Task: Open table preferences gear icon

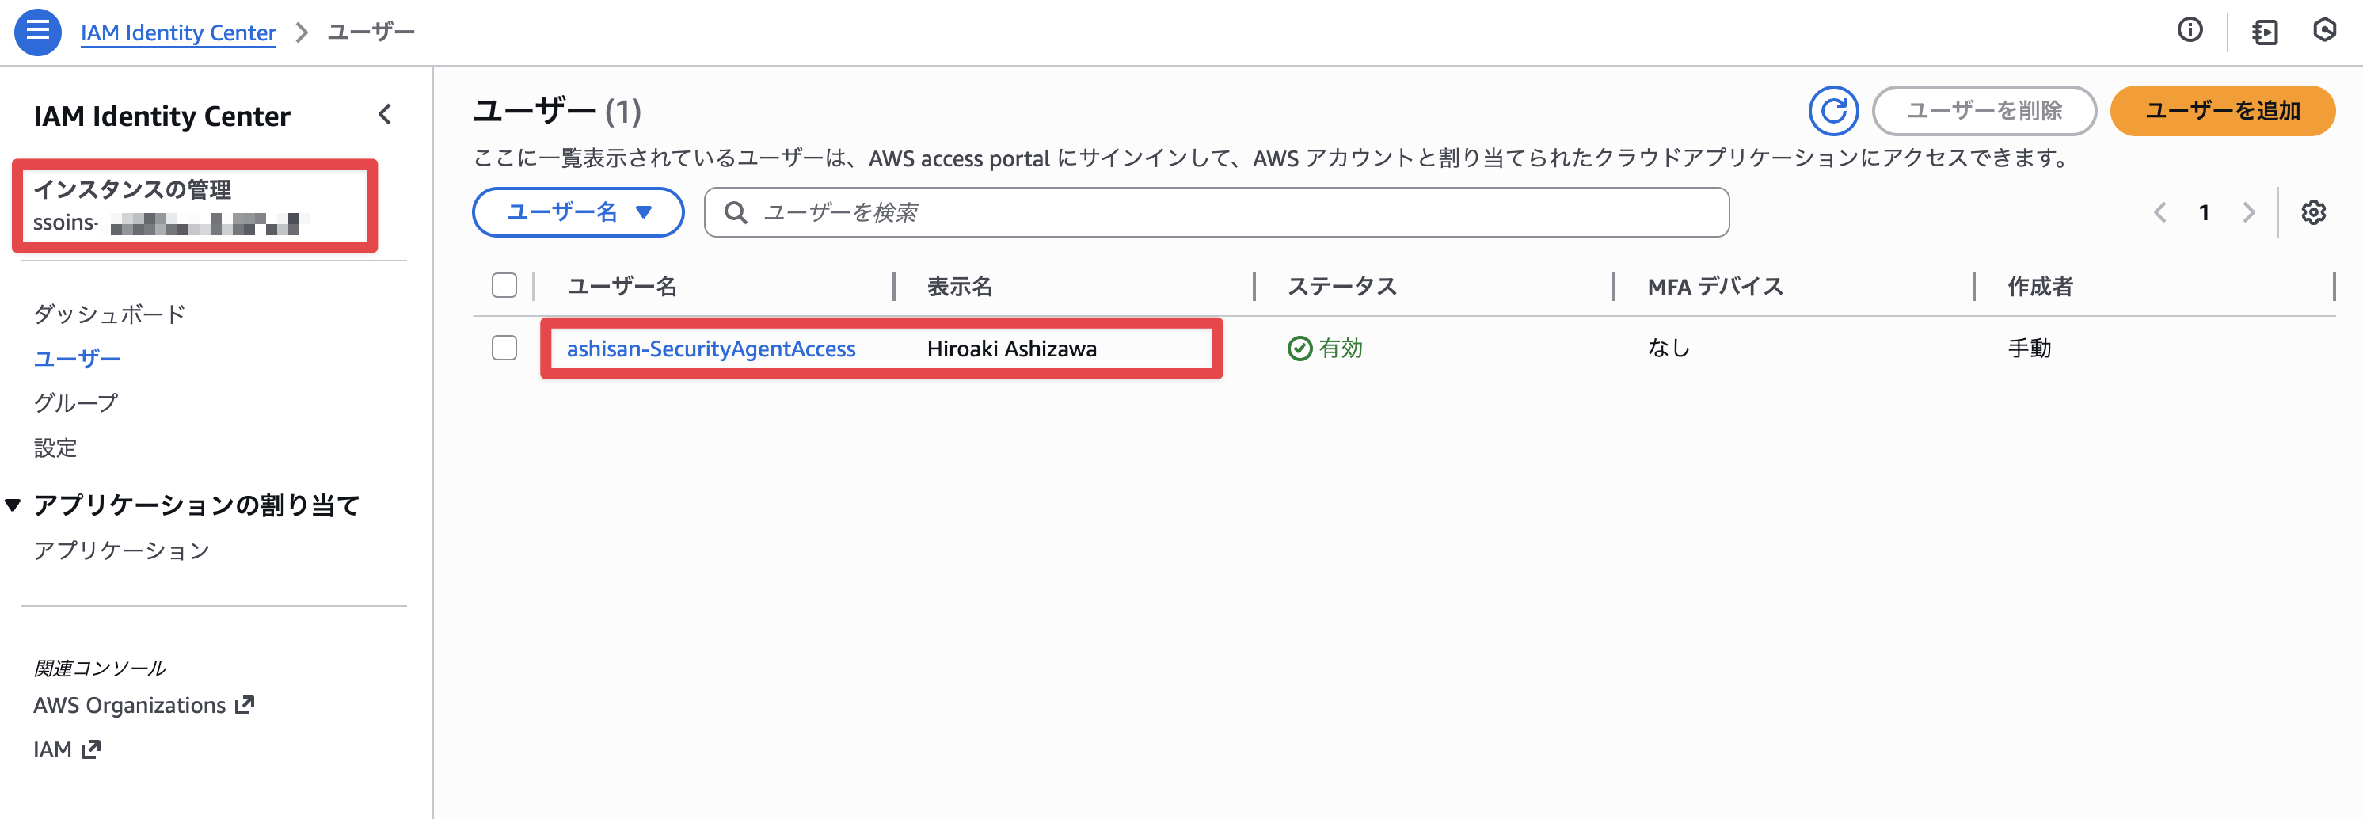Action: (x=2312, y=213)
